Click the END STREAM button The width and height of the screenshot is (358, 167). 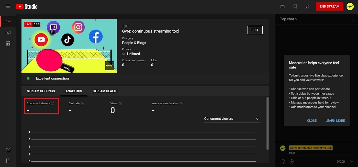click(329, 6)
